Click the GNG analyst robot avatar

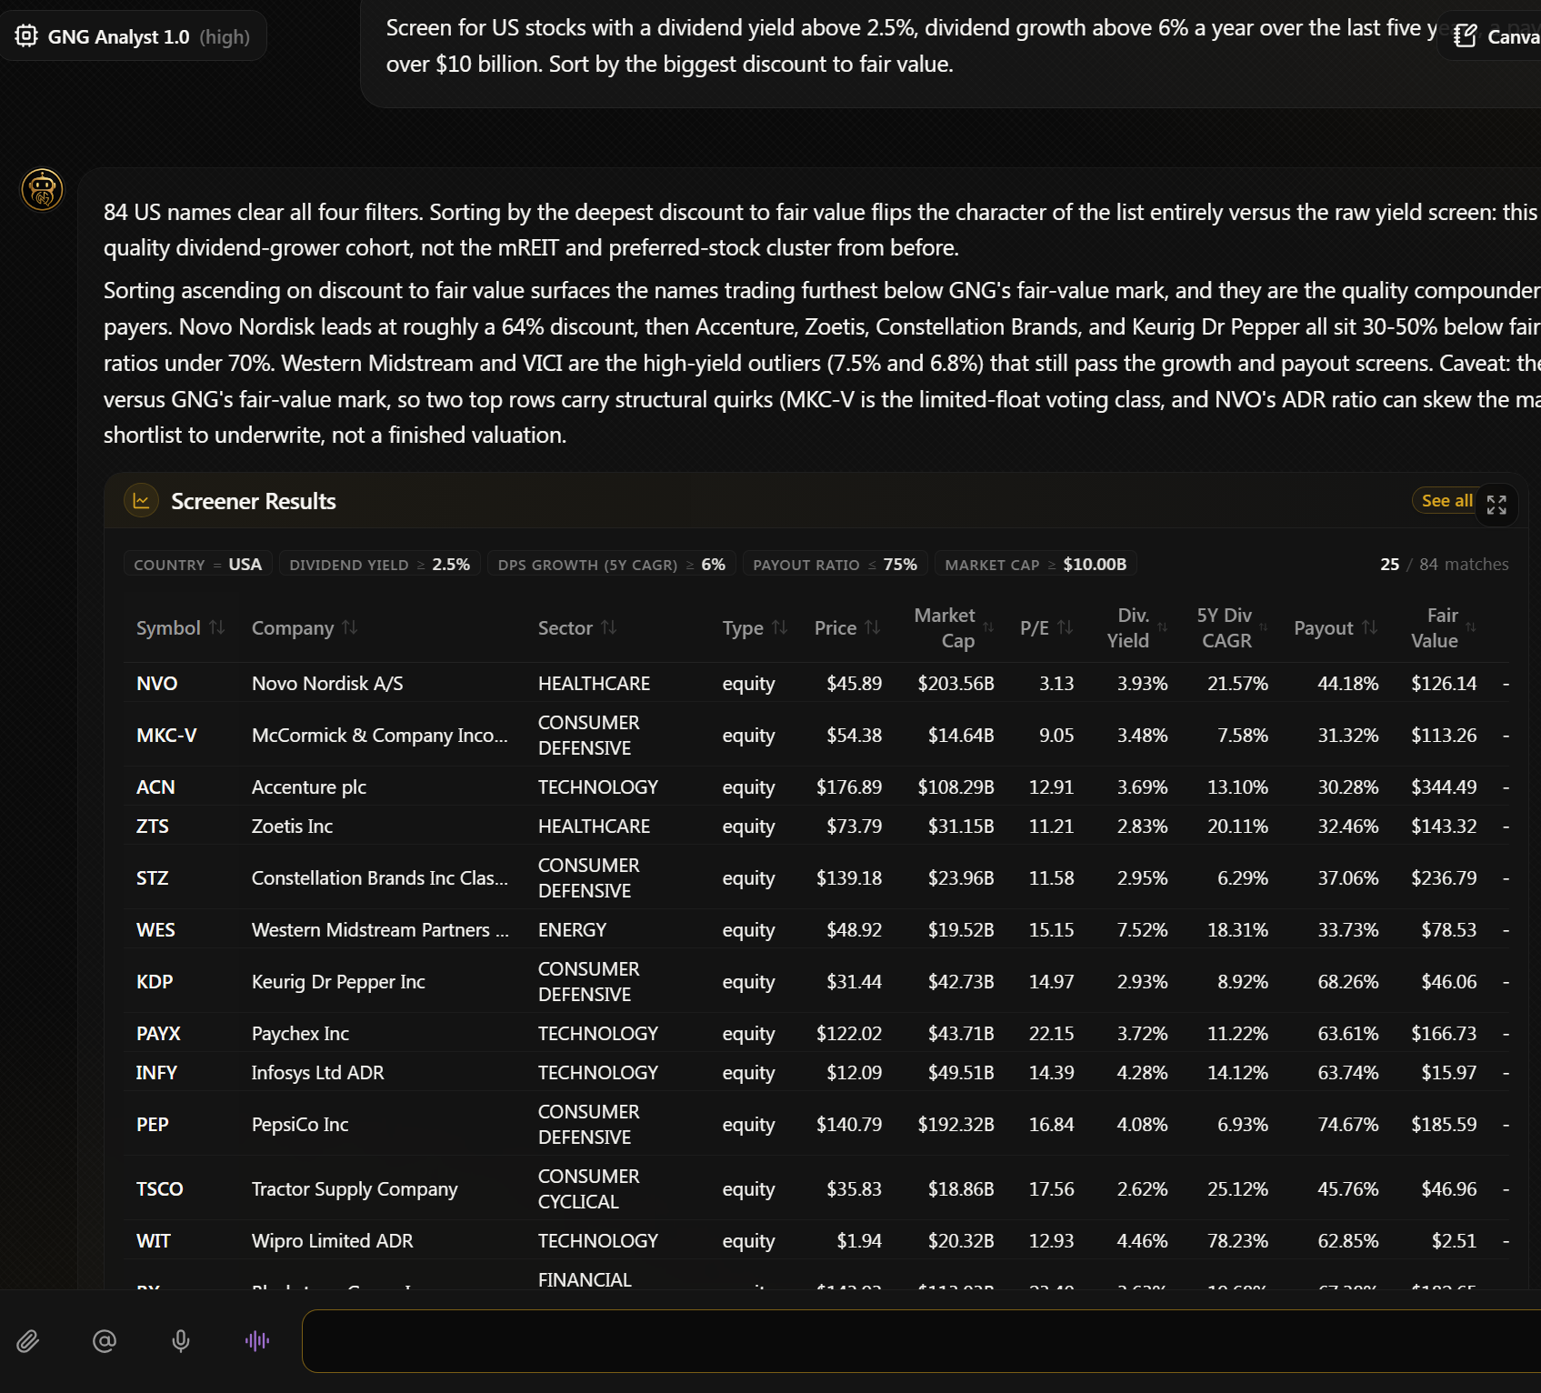coord(42,190)
